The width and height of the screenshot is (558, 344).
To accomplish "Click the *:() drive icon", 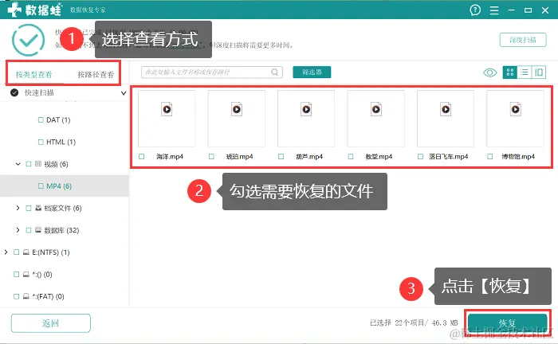I will [x=26, y=275].
